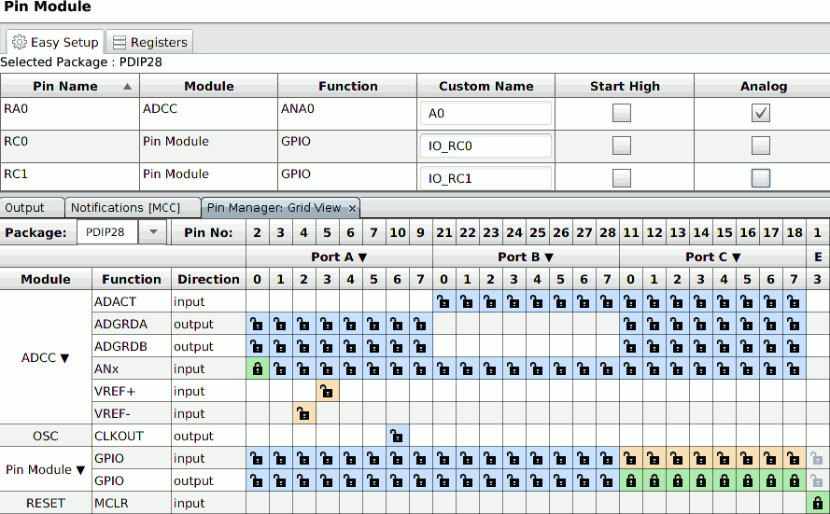Screen dimensions: 830x514
Task: Close the Pin Manager: Grid View tab
Action: (x=351, y=208)
